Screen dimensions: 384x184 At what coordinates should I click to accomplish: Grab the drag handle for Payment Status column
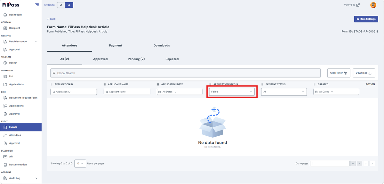(262, 84)
